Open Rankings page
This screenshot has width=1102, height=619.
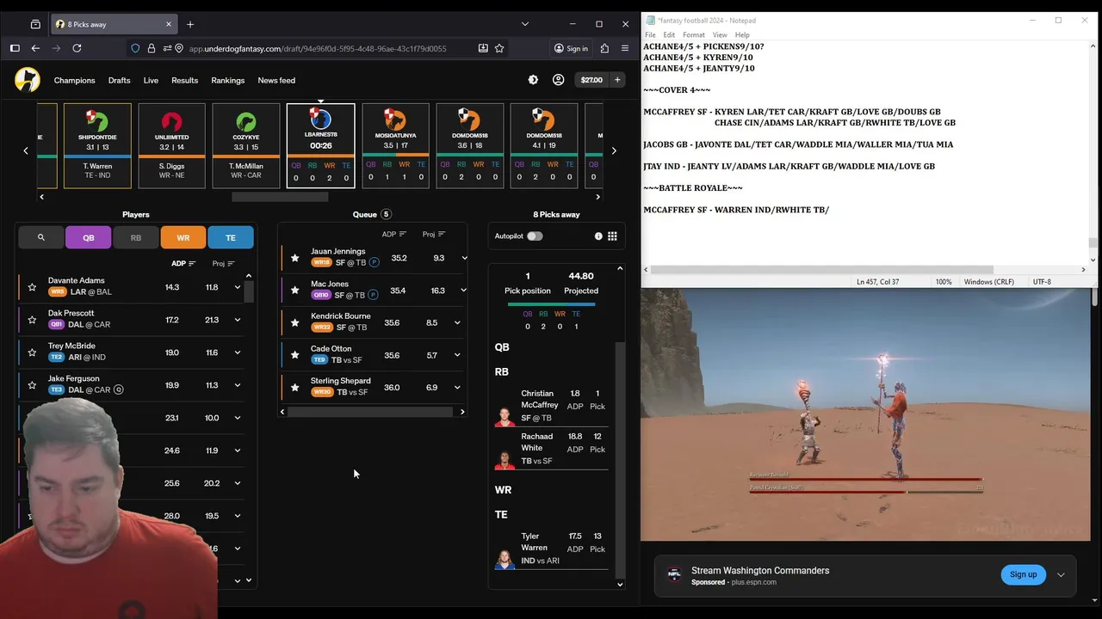pyautogui.click(x=228, y=80)
